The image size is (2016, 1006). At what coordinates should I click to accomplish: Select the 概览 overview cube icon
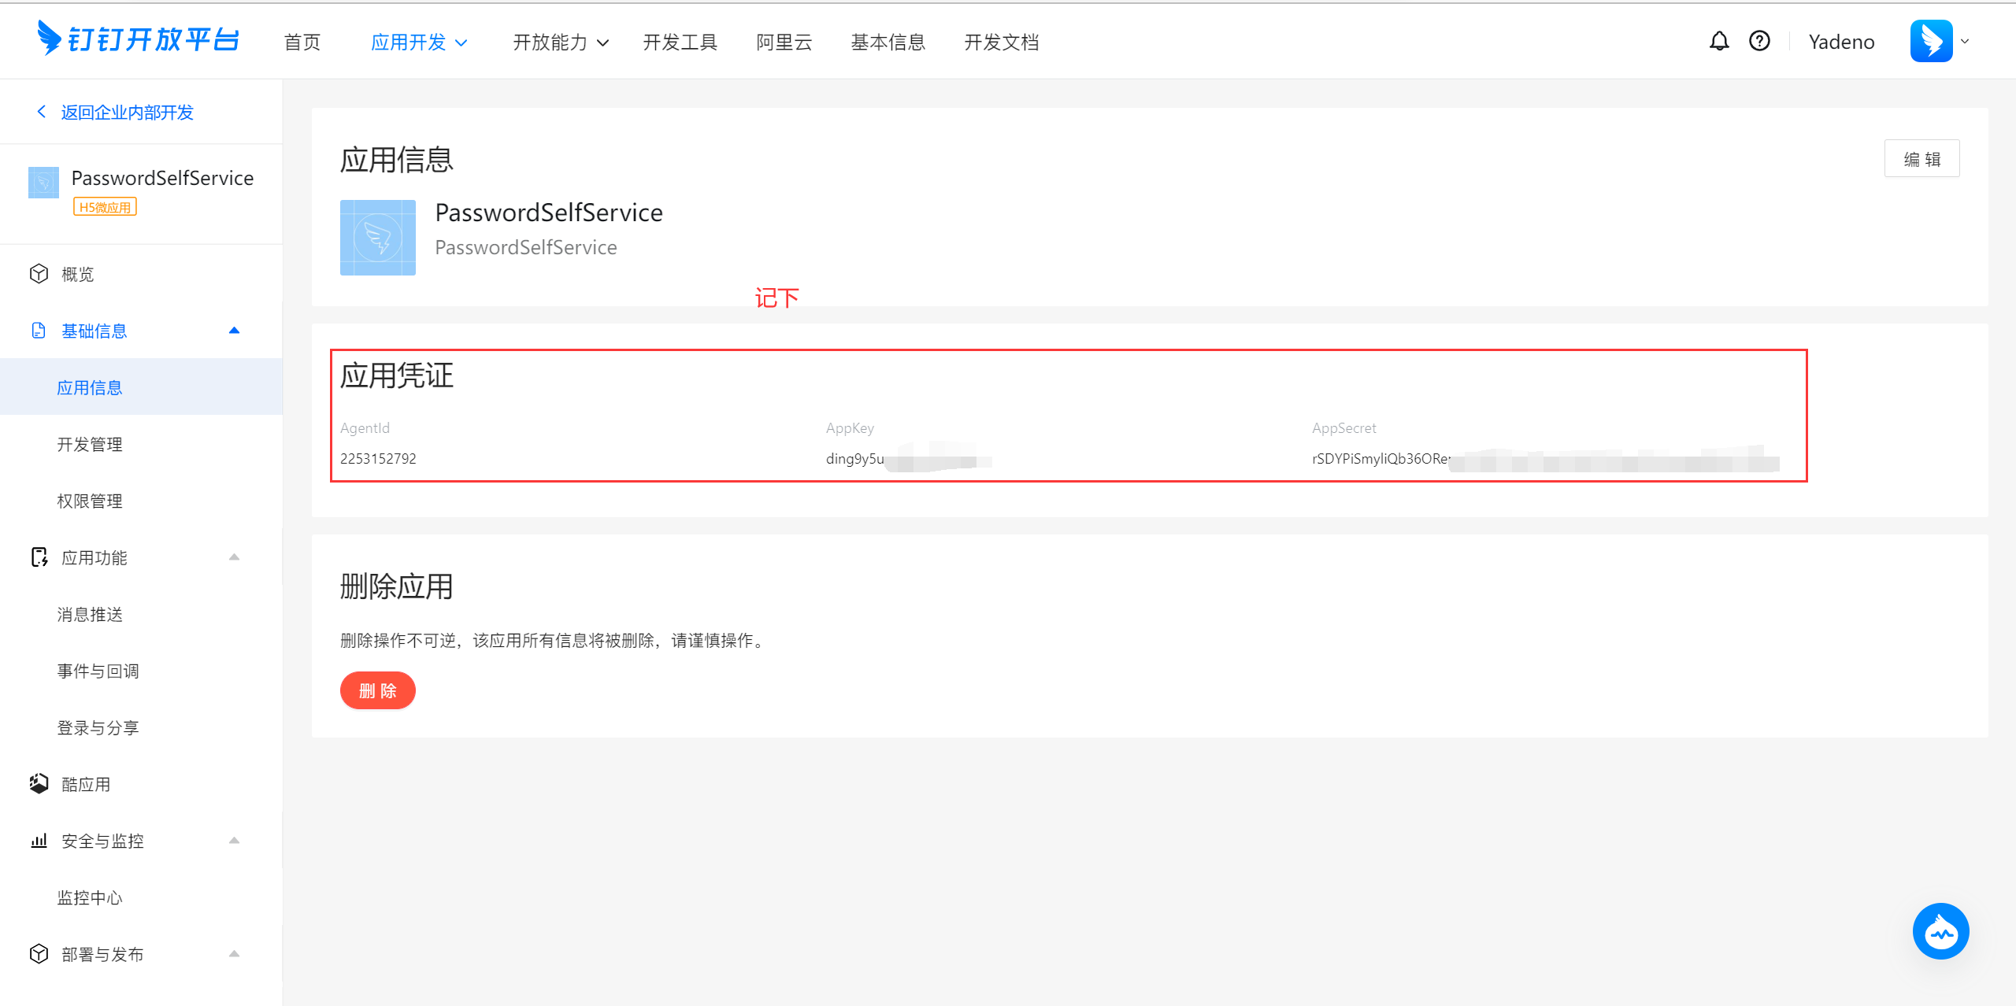coord(39,274)
